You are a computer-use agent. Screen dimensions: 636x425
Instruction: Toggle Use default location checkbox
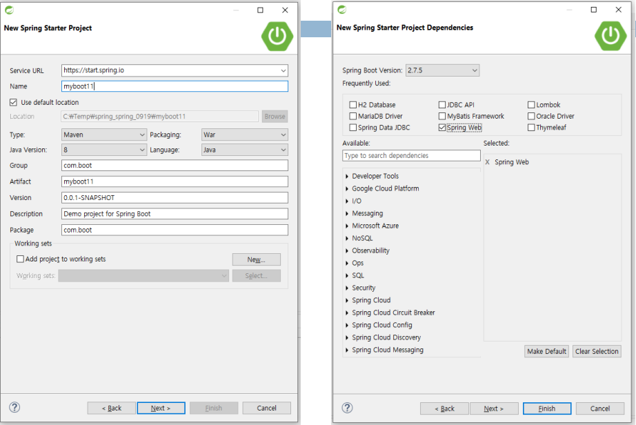click(x=13, y=102)
